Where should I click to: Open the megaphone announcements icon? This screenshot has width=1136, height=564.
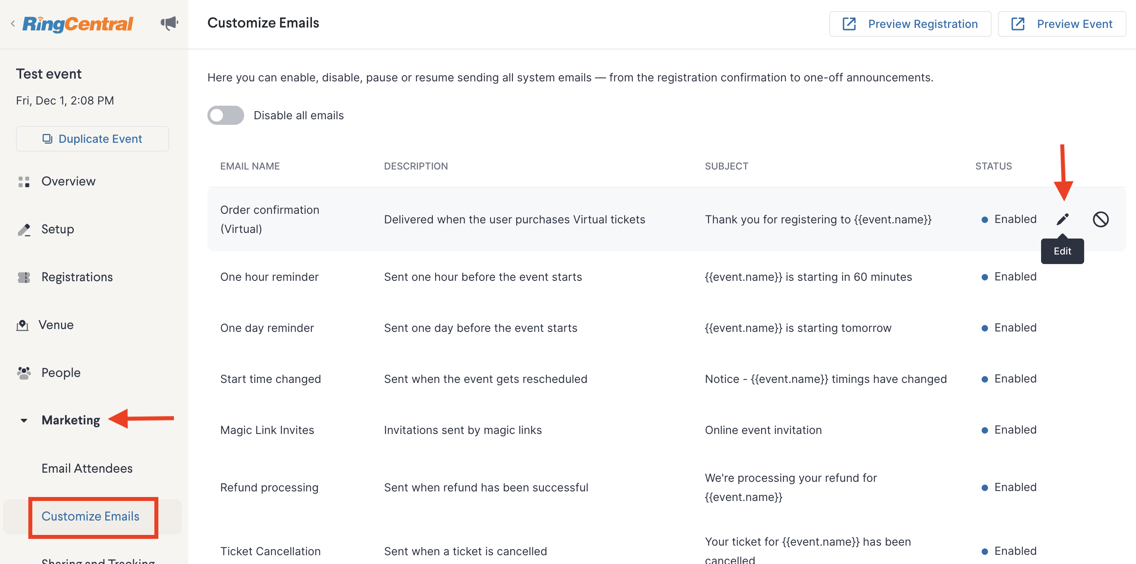click(170, 24)
